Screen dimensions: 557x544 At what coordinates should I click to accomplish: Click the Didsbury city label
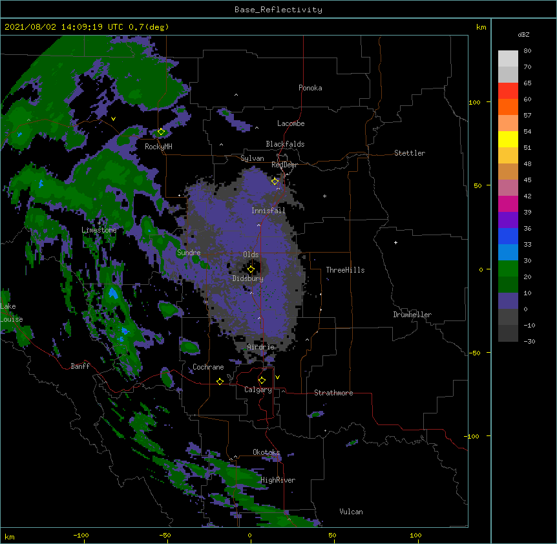click(x=248, y=278)
